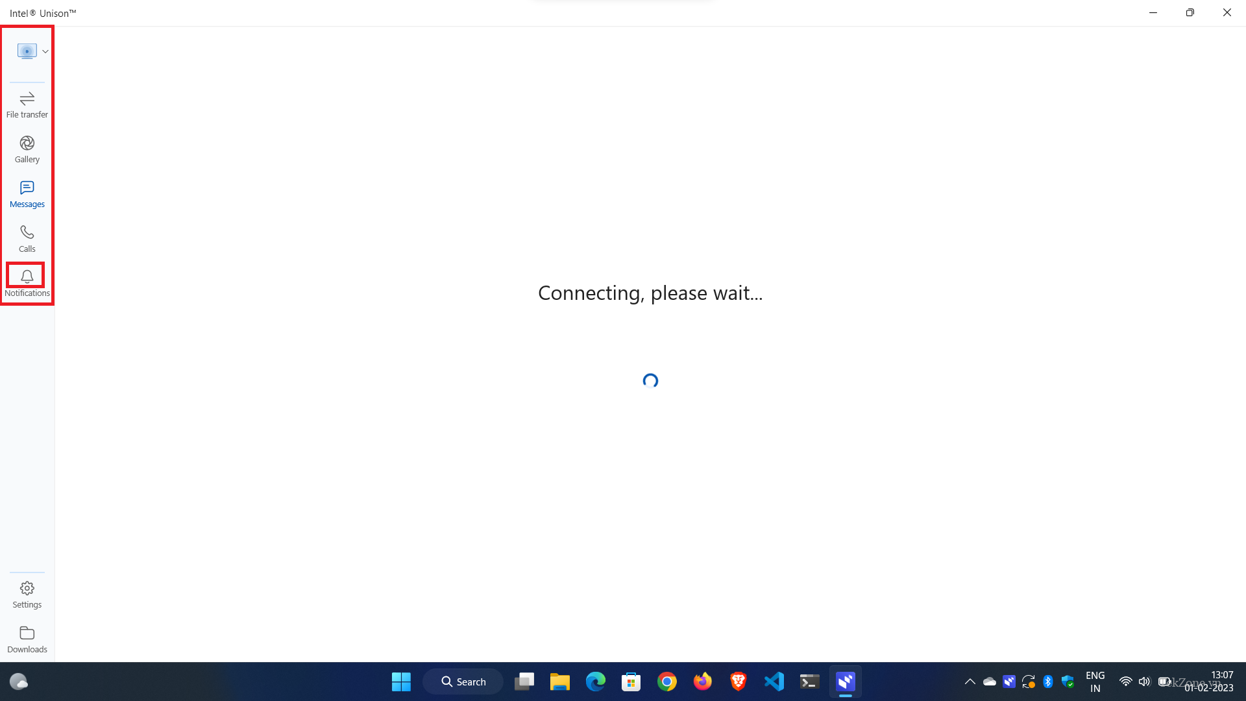The image size is (1246, 701).
Task: Click the loading spinner indicator
Action: coord(650,380)
